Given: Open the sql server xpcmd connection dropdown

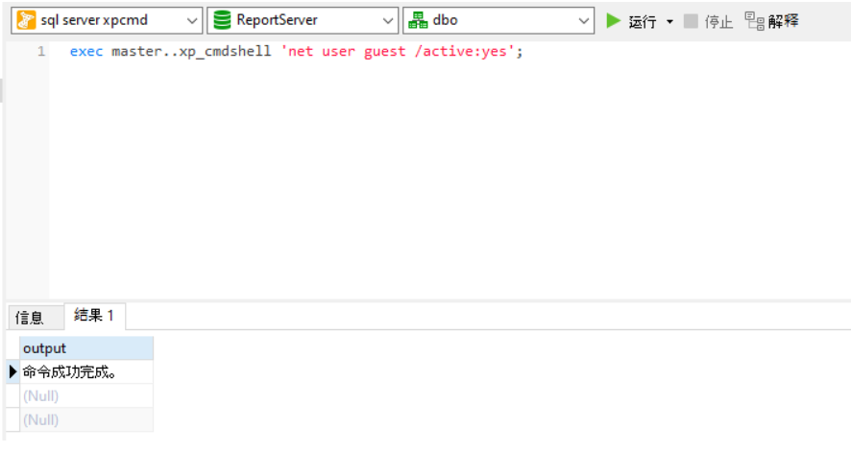Looking at the screenshot, I should pos(191,21).
